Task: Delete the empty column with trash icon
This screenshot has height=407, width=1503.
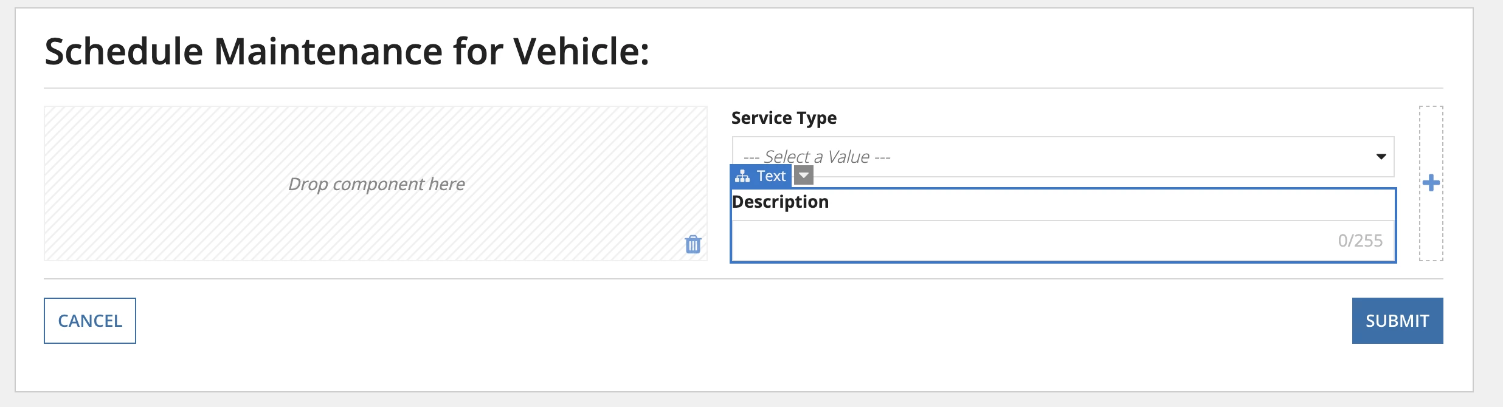Action: (x=693, y=244)
